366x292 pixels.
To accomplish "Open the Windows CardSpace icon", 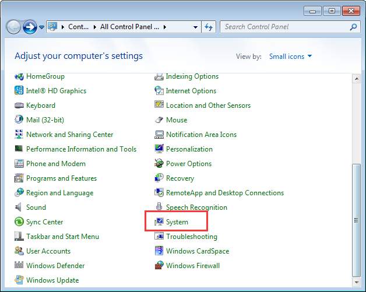I will (x=159, y=251).
